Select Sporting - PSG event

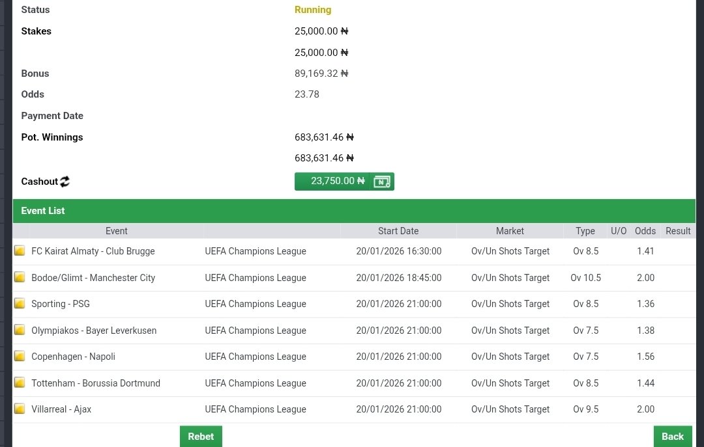[61, 304]
